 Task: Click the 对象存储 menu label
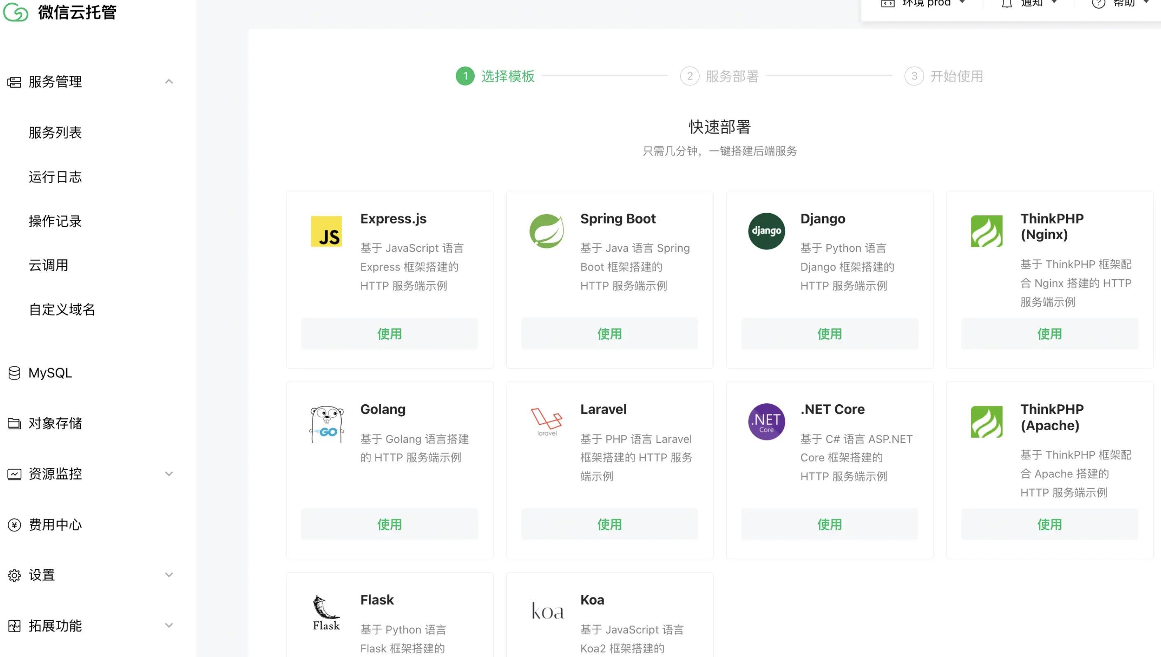tap(55, 424)
